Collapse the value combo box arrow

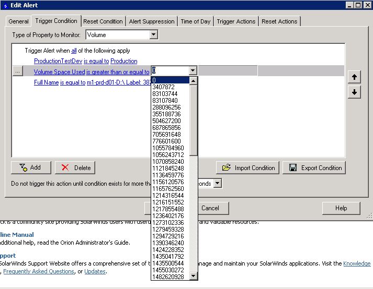193,71
